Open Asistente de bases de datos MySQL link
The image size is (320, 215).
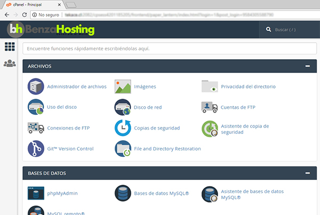[252, 194]
